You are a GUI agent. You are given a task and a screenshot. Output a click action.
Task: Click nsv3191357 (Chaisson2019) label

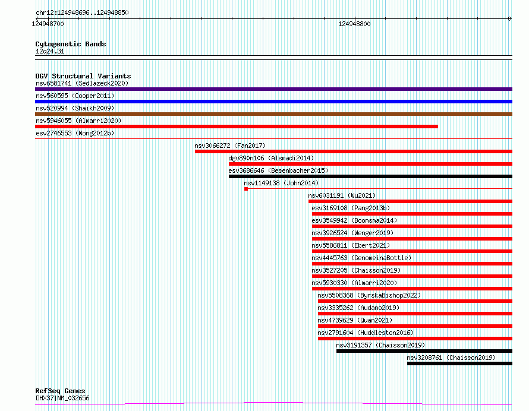point(380,345)
